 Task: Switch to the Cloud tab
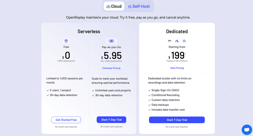tap(114, 6)
